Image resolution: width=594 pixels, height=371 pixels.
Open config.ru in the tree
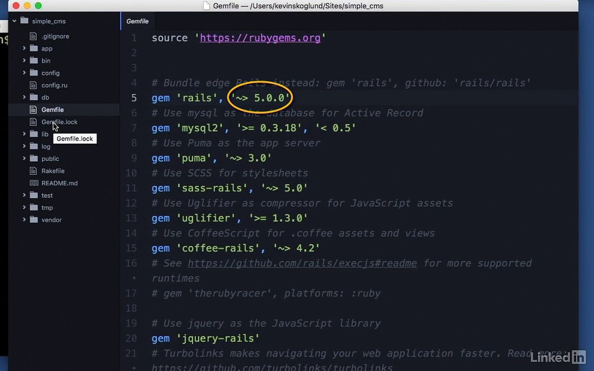coord(55,85)
